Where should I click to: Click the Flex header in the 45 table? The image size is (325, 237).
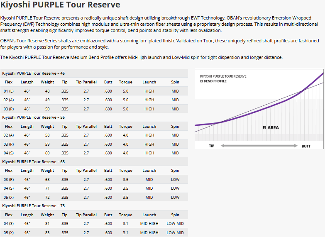pyautogui.click(x=9, y=82)
